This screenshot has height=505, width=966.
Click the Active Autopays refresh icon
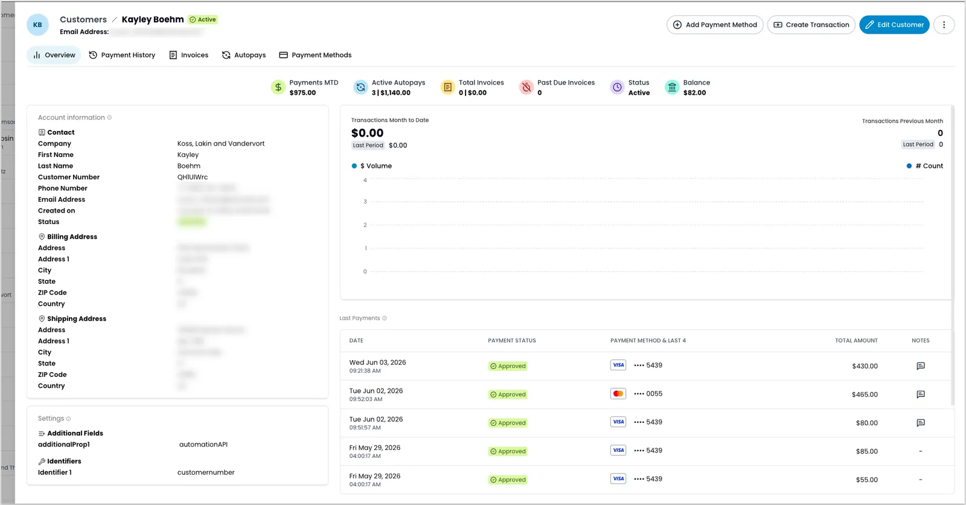pyautogui.click(x=360, y=88)
